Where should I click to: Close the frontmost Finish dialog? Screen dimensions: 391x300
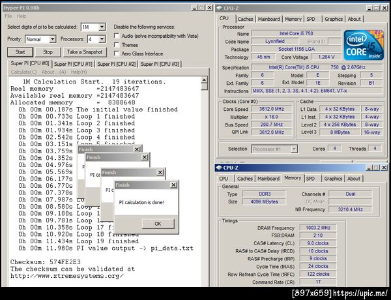(173, 185)
